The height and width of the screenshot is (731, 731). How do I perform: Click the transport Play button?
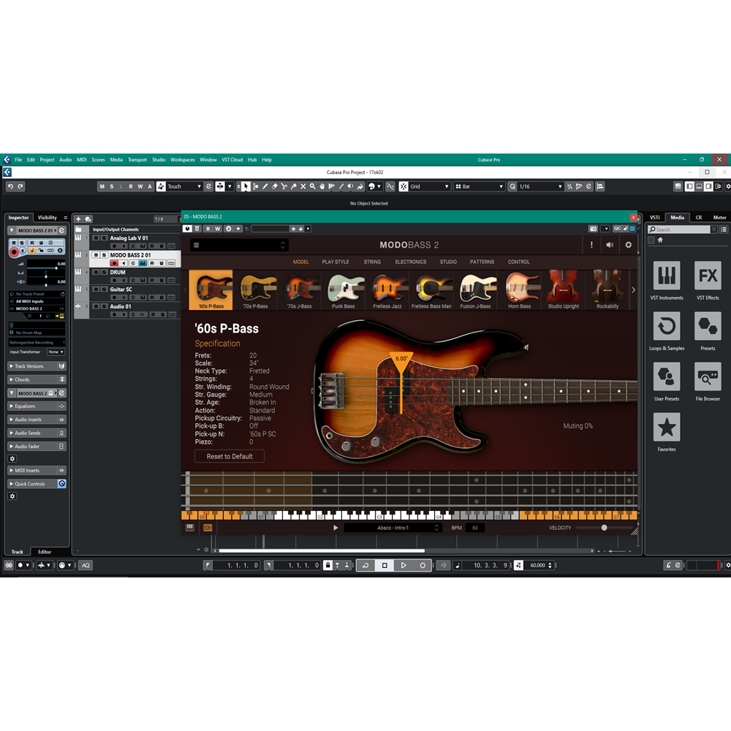[404, 566]
